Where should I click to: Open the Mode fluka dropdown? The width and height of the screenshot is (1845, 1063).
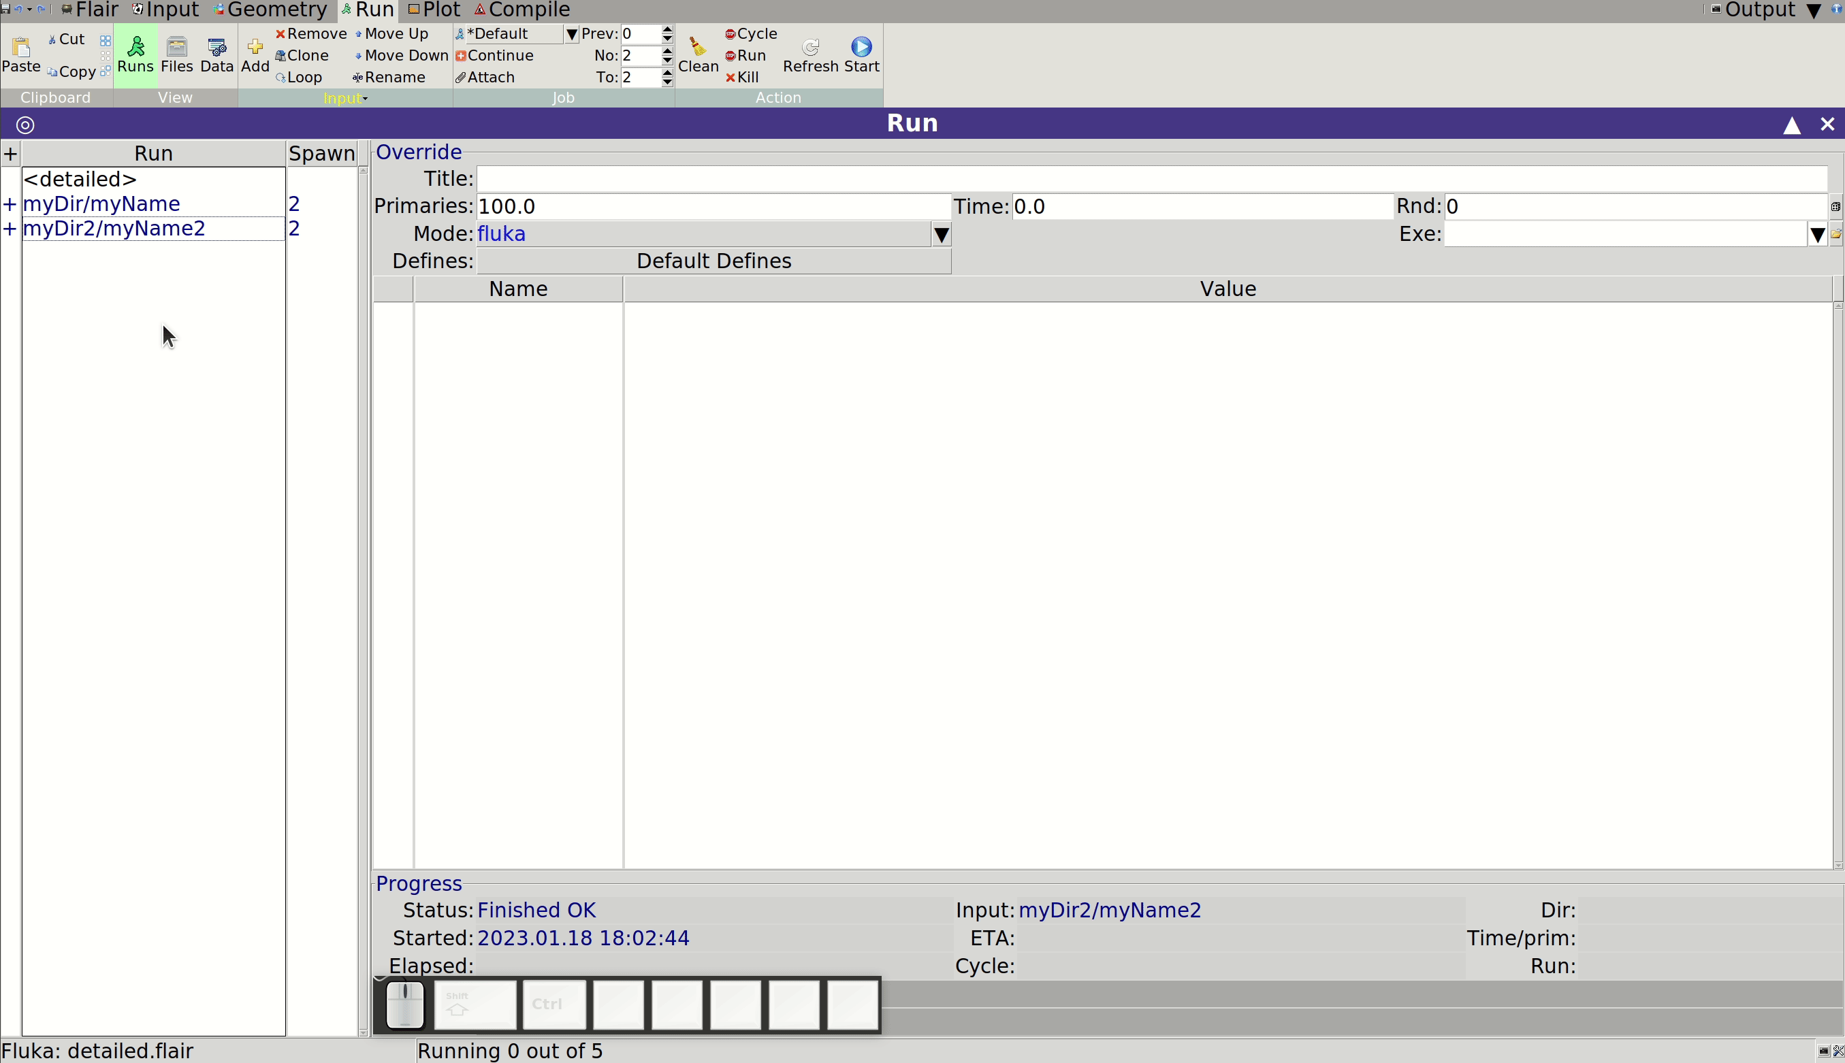941,234
